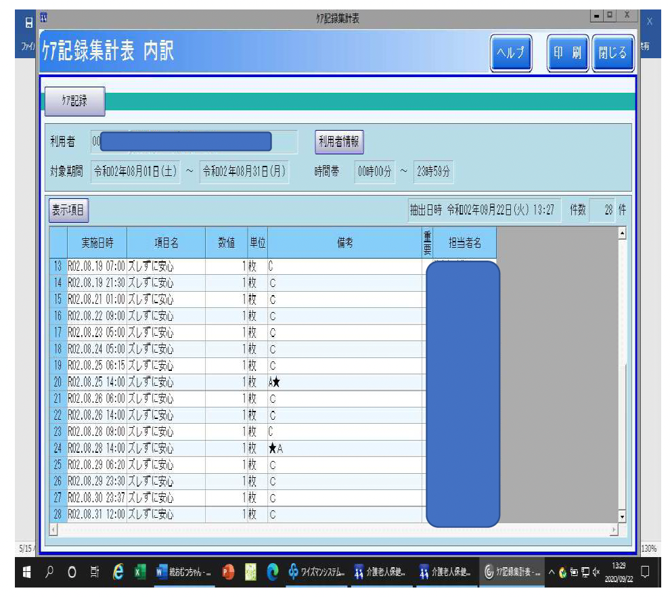The height and width of the screenshot is (597, 670).
Task: Switch to Excel in the taskbar
Action: coord(141,573)
